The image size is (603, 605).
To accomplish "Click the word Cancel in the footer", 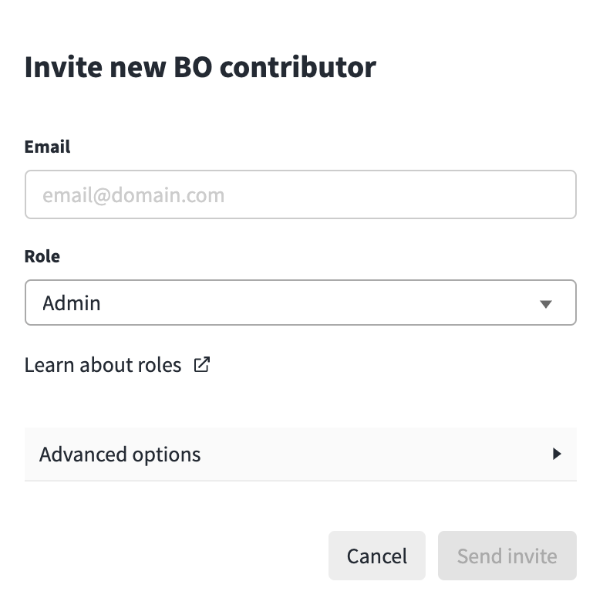I will click(376, 556).
